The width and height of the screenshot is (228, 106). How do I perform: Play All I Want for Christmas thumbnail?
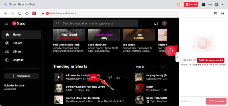[59, 77]
